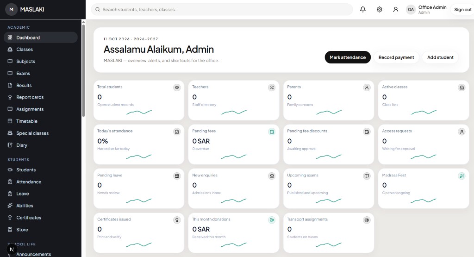Click the person icon on Parents card
The image size is (474, 257).
coord(367,88)
